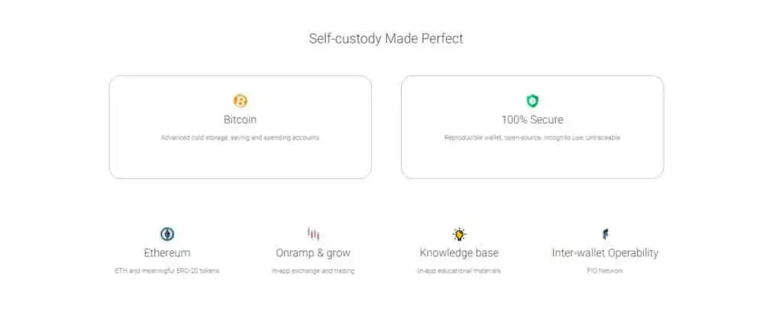Click the orange Bitcoin coin icon
782x315 pixels.
click(241, 101)
